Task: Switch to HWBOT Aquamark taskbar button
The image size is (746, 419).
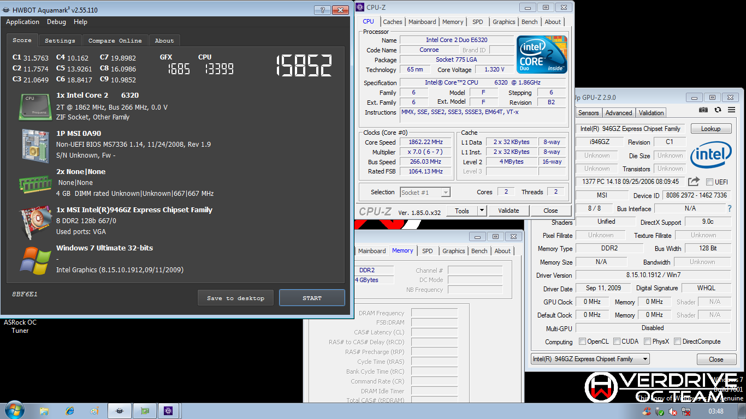Action: pyautogui.click(x=120, y=411)
